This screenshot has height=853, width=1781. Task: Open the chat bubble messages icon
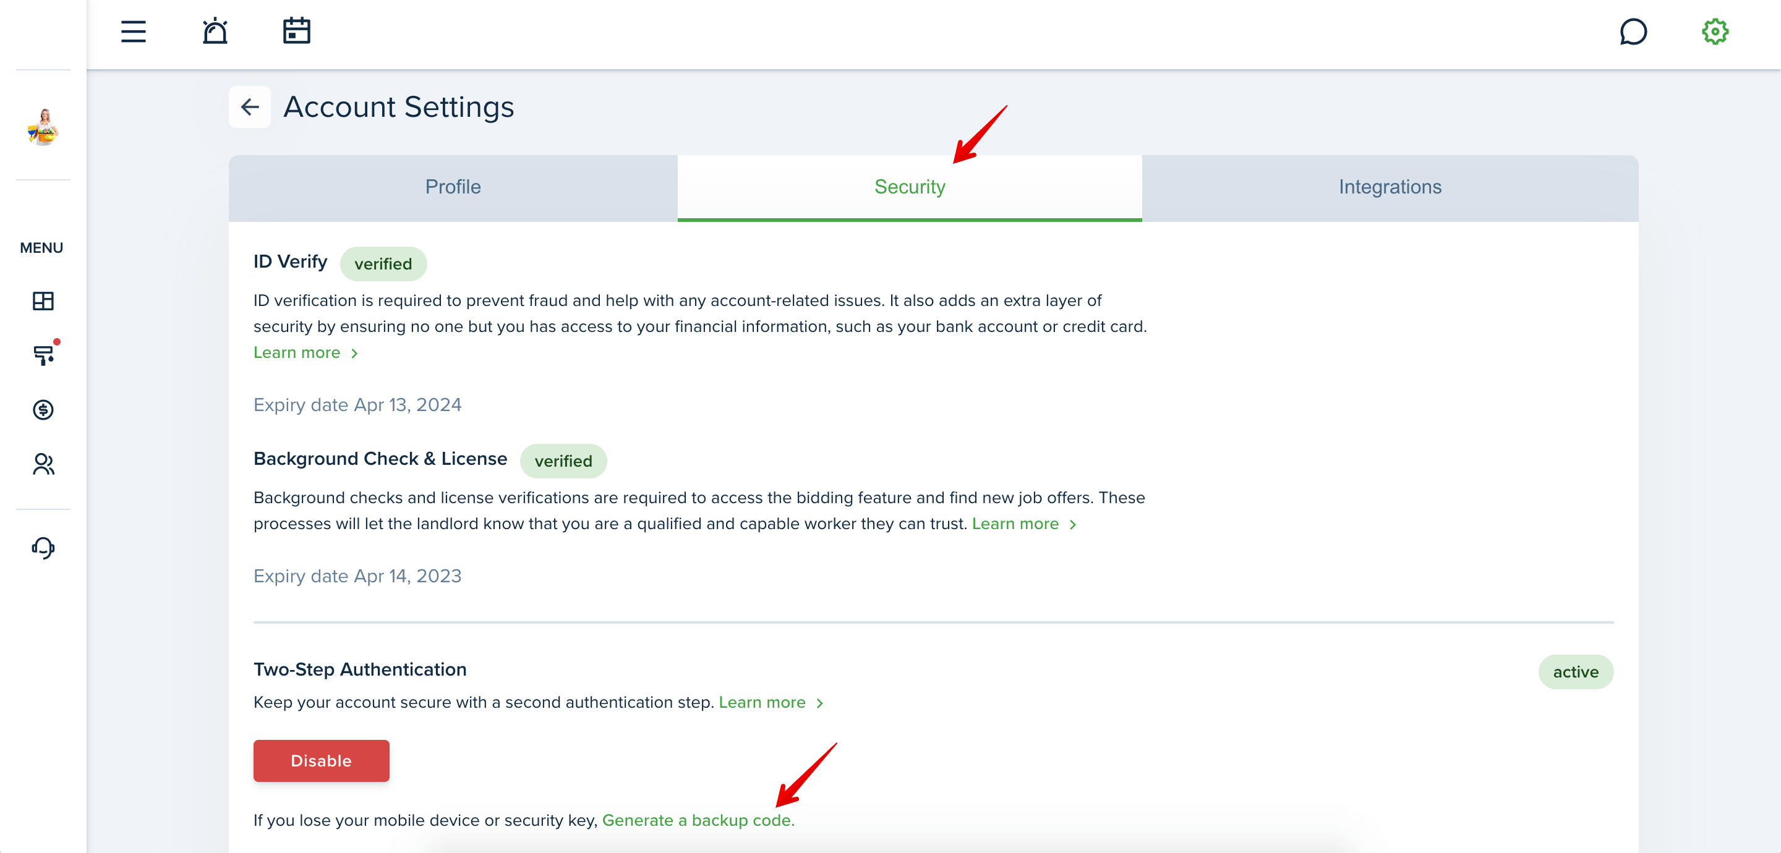click(1633, 32)
